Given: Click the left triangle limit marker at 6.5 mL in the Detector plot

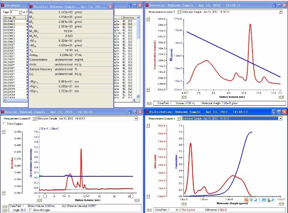Looking at the screenshot, I should [187, 92].
